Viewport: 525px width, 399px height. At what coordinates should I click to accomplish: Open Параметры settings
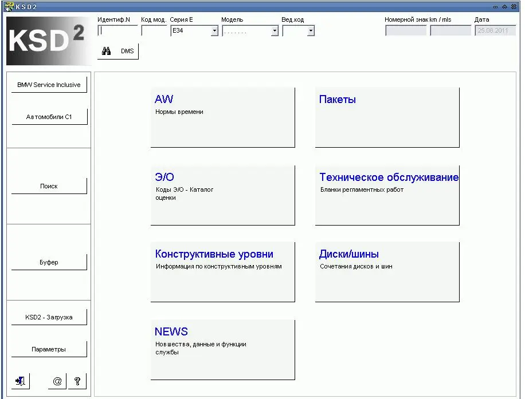(x=49, y=349)
